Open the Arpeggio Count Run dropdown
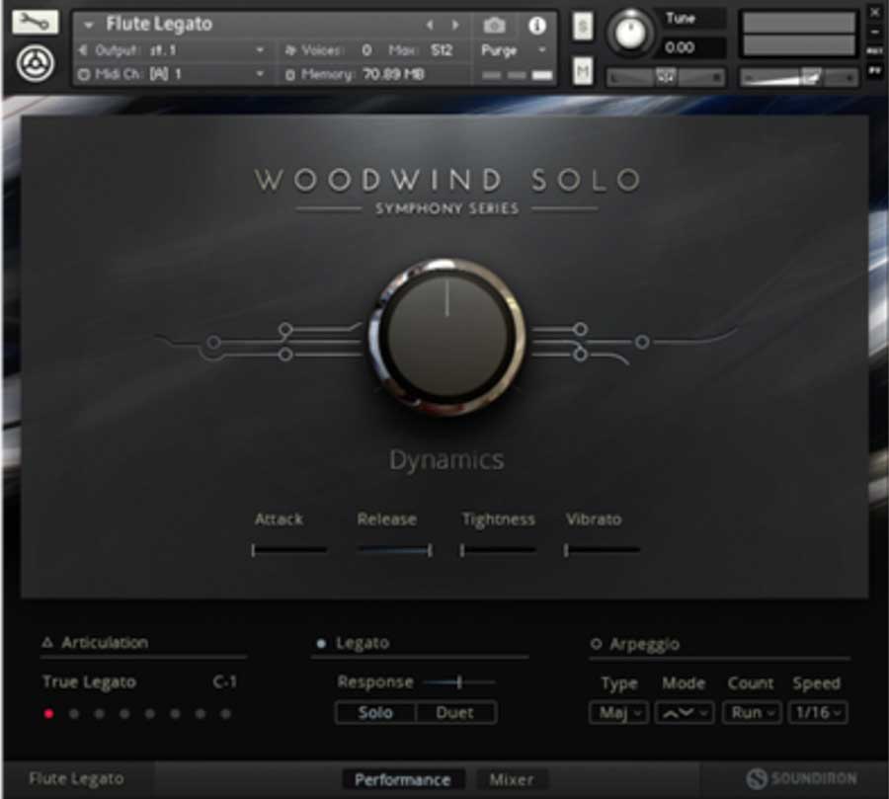The image size is (889, 799). coord(752,713)
